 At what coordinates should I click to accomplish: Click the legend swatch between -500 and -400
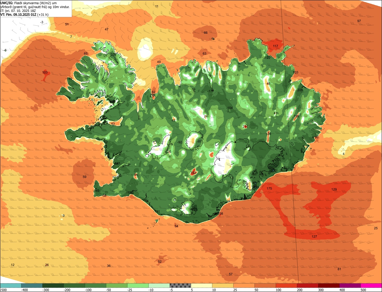(x=10, y=285)
